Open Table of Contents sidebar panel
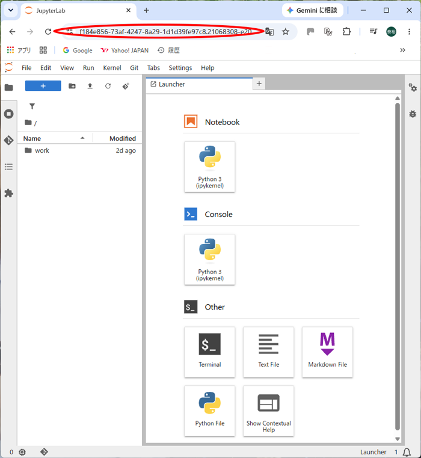The width and height of the screenshot is (421, 458). click(x=9, y=166)
